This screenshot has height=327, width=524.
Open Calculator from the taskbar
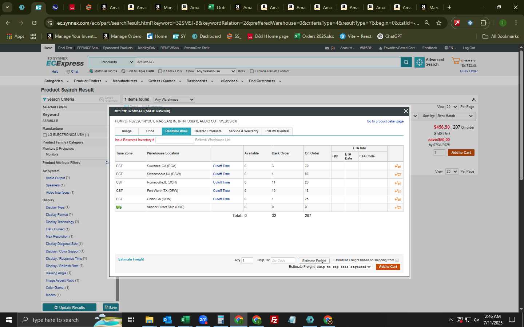tap(221, 320)
